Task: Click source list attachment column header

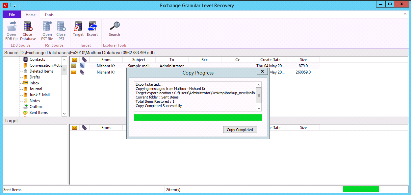Action: (x=84, y=60)
